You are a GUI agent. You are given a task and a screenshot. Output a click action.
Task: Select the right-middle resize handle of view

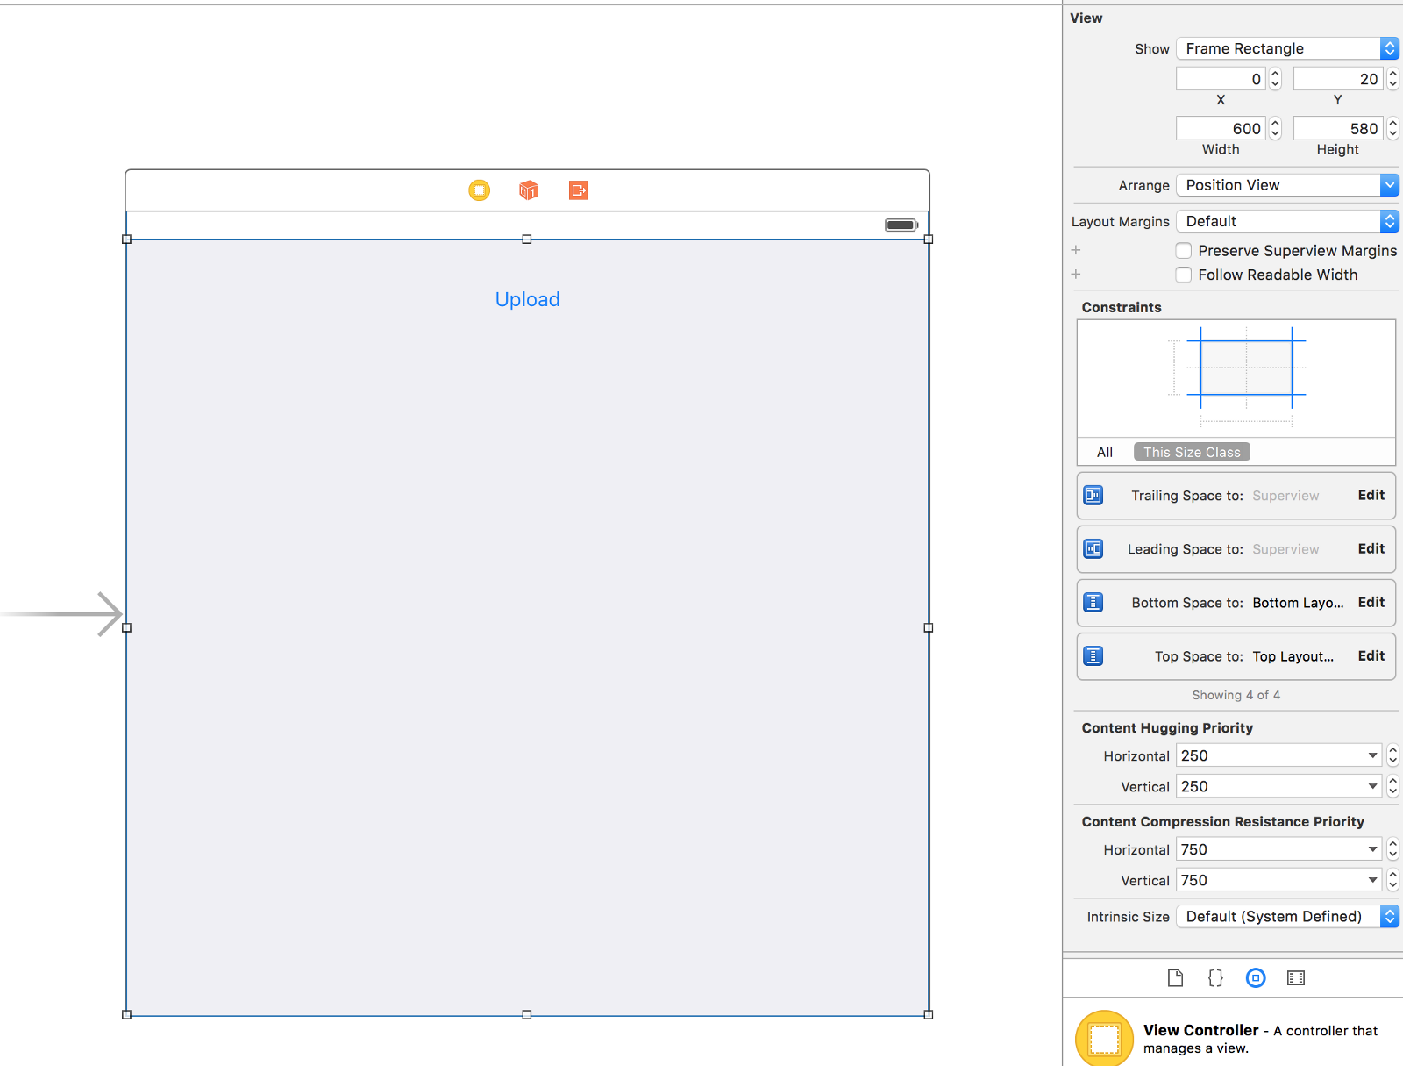pyautogui.click(x=929, y=628)
